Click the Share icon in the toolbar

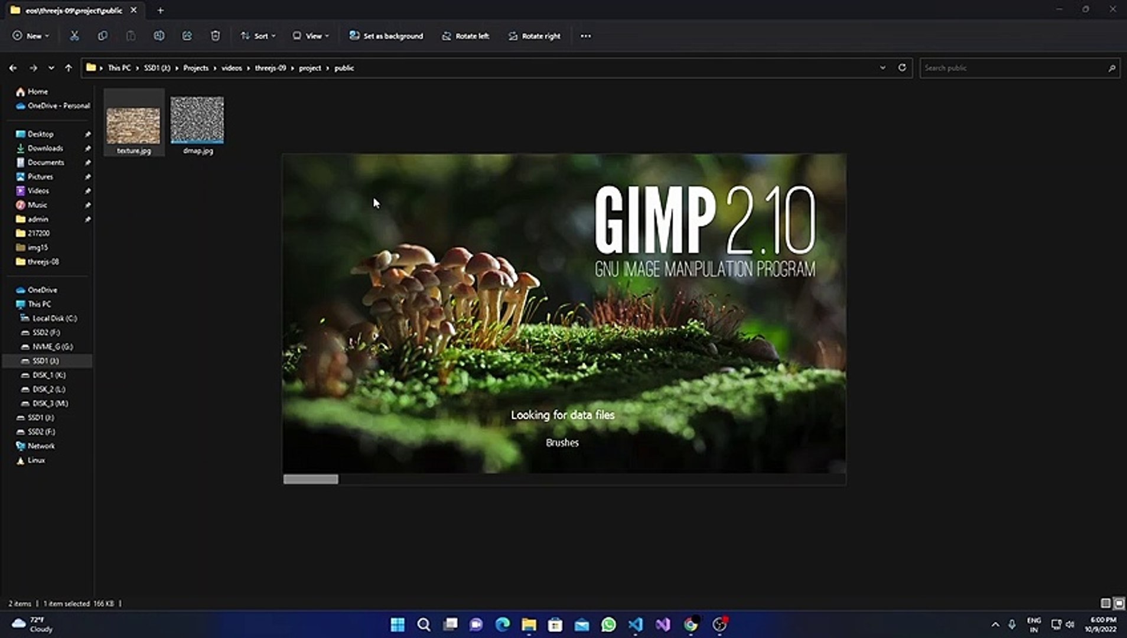tap(187, 36)
